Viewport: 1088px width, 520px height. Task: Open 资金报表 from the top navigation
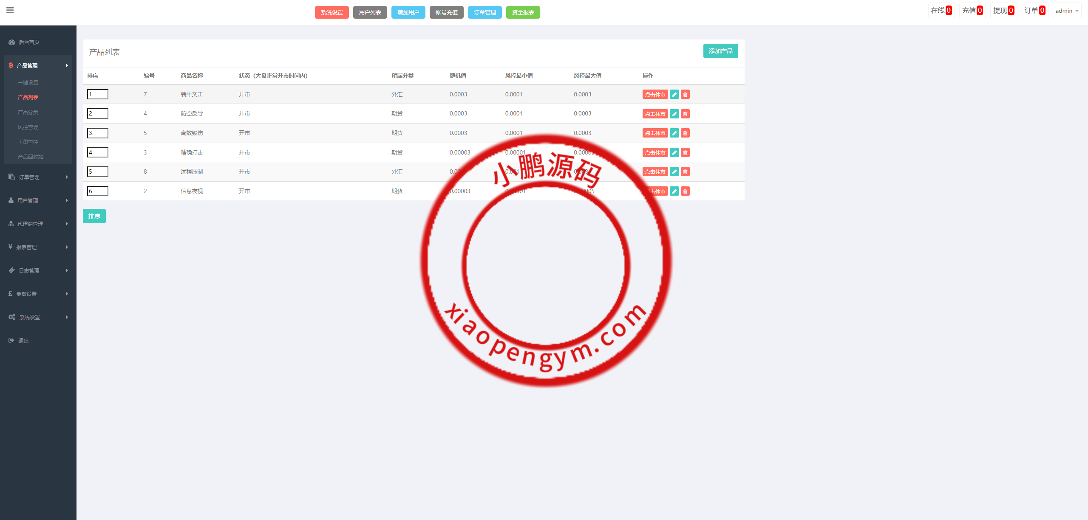click(523, 12)
